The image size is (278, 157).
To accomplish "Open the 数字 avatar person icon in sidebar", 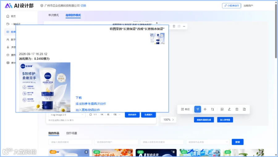I will (x=8, y=40).
